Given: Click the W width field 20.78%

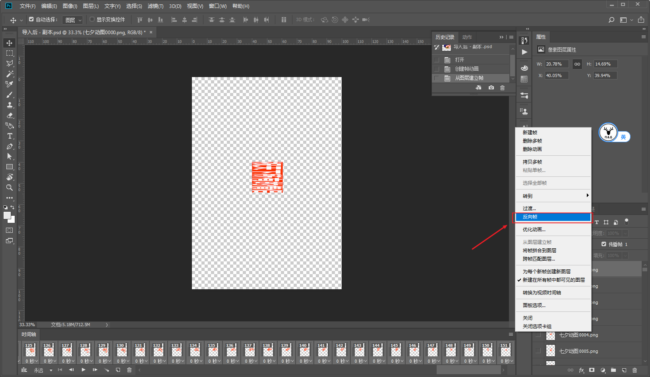Looking at the screenshot, I should [x=556, y=64].
